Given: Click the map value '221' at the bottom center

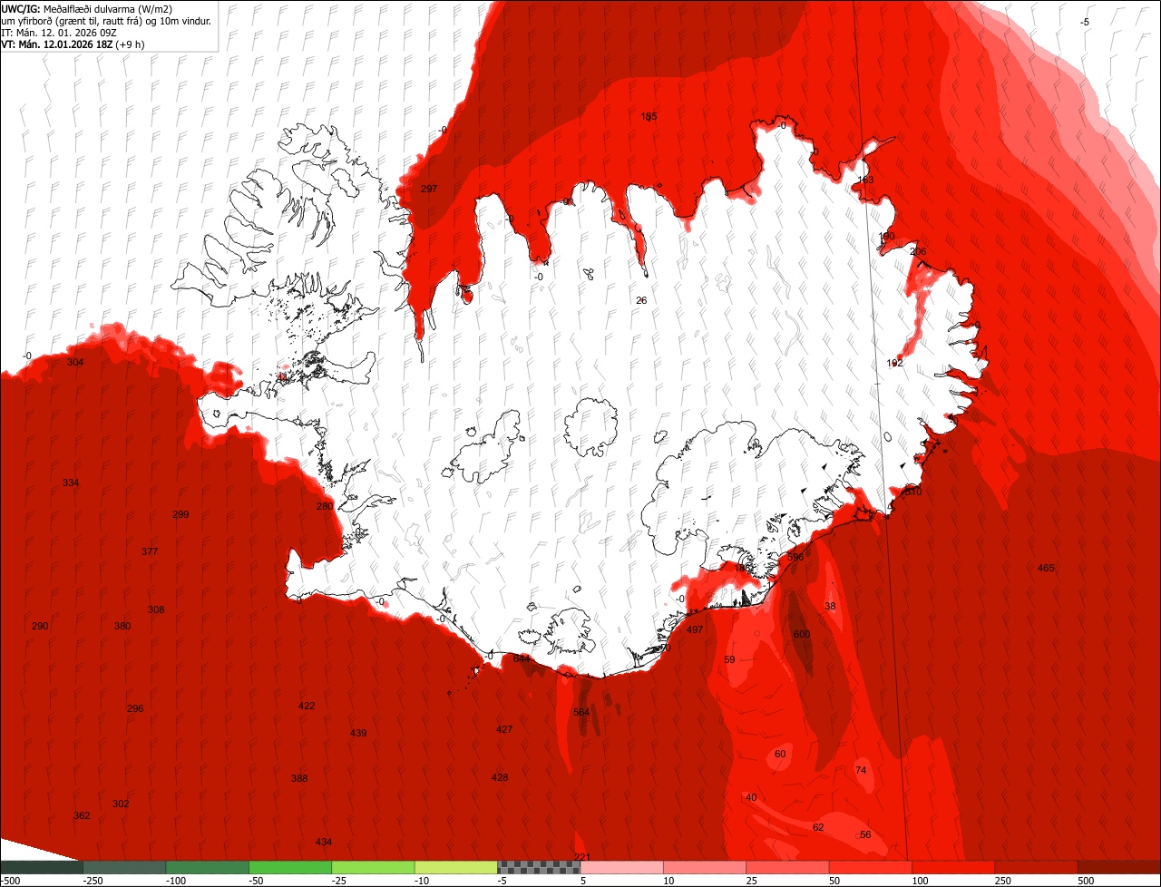Looking at the screenshot, I should tap(582, 857).
